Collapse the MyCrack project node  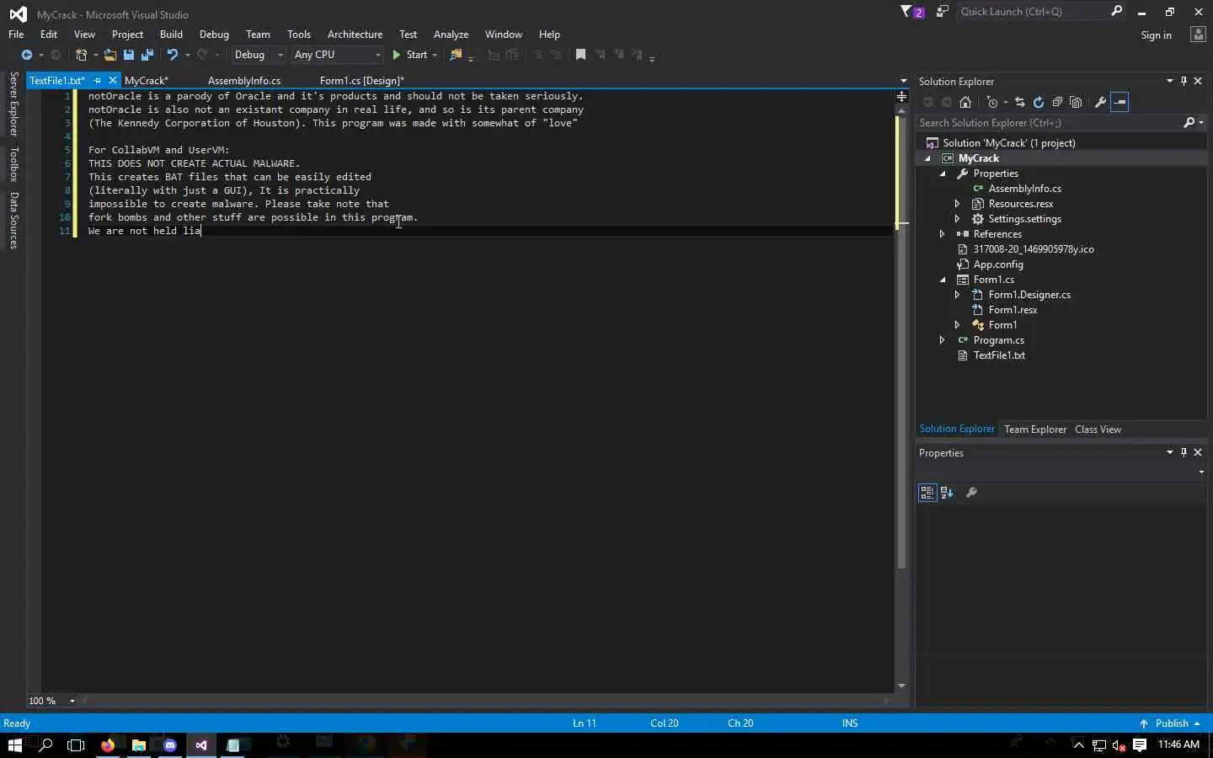tap(927, 158)
